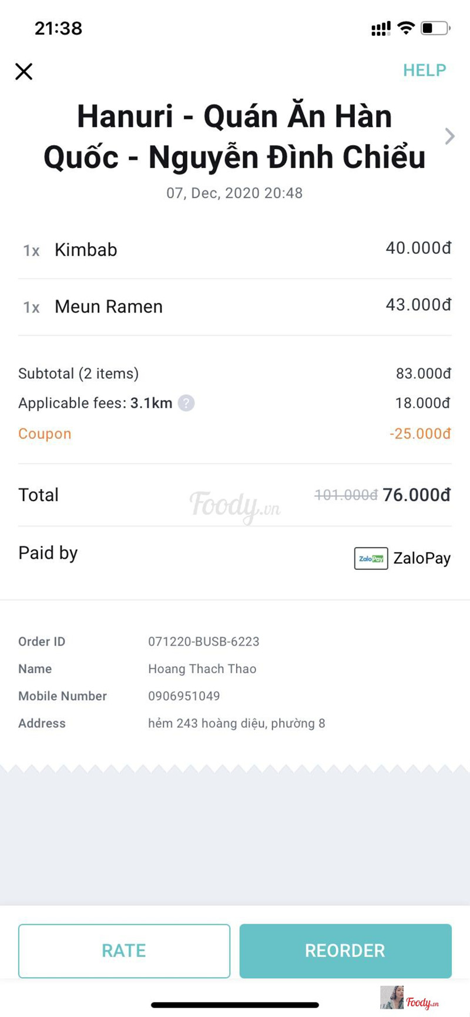Click the ZaloPay logo icon
The image size is (470, 1017).
[x=371, y=558]
